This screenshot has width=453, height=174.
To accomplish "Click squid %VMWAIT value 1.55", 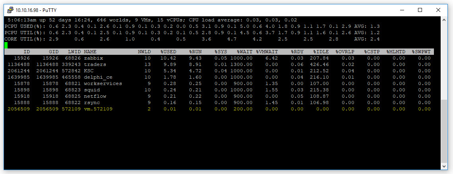I will click(x=272, y=90).
